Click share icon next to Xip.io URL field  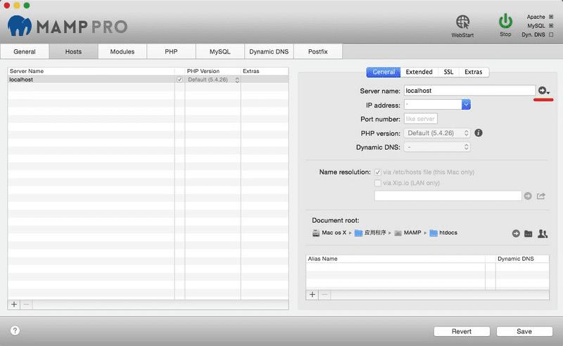pos(541,196)
